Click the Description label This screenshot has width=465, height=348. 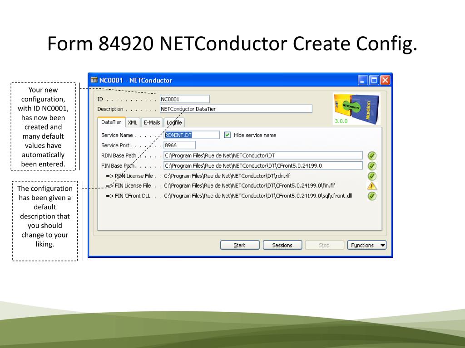[x=110, y=109]
